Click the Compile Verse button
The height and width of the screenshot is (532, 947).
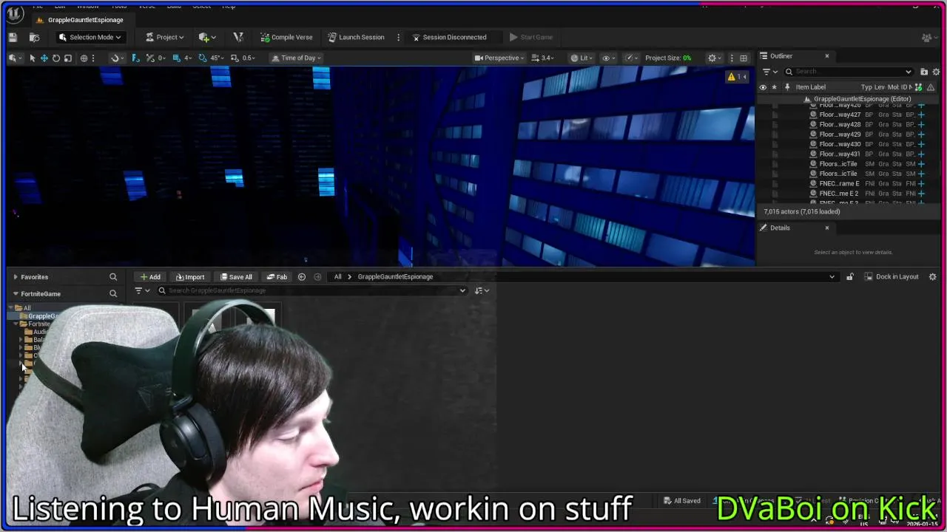pyautogui.click(x=286, y=37)
